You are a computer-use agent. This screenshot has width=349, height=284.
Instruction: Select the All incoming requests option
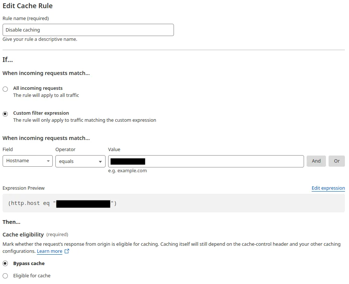5,89
